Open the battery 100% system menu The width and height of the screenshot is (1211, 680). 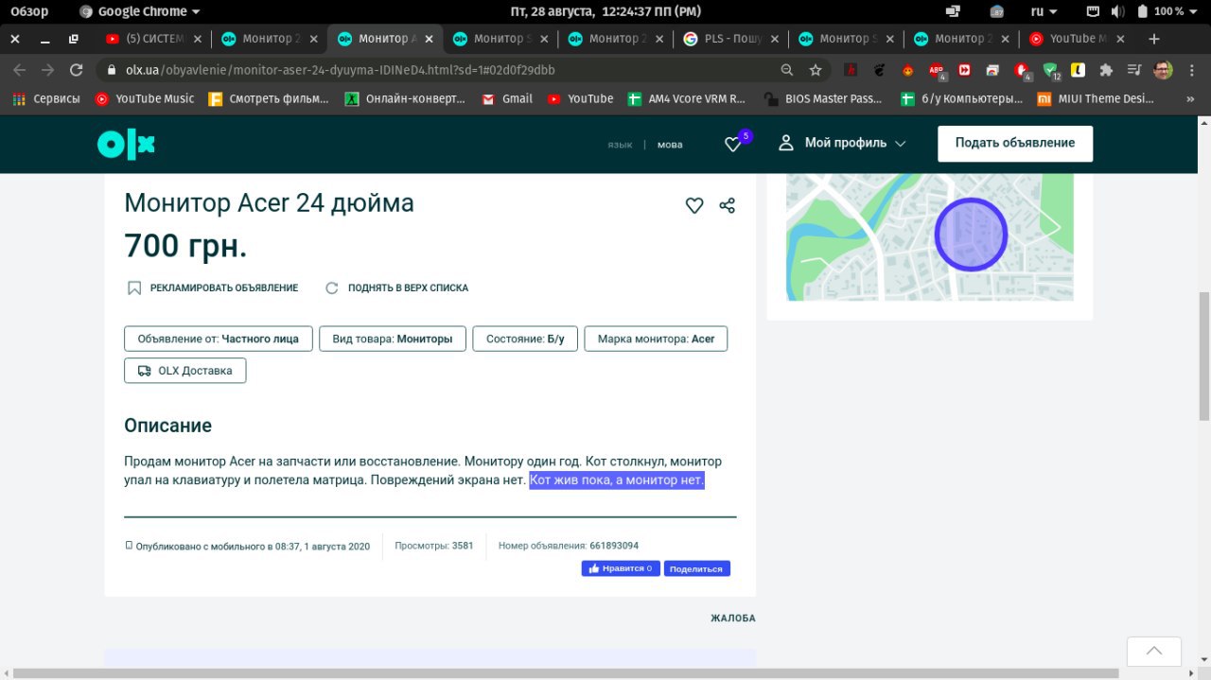coord(1168,11)
